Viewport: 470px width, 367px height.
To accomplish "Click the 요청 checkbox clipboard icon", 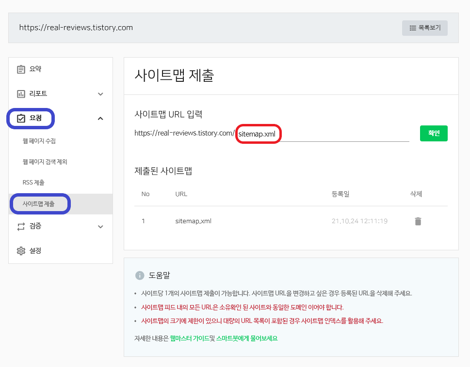I will tap(21, 119).
